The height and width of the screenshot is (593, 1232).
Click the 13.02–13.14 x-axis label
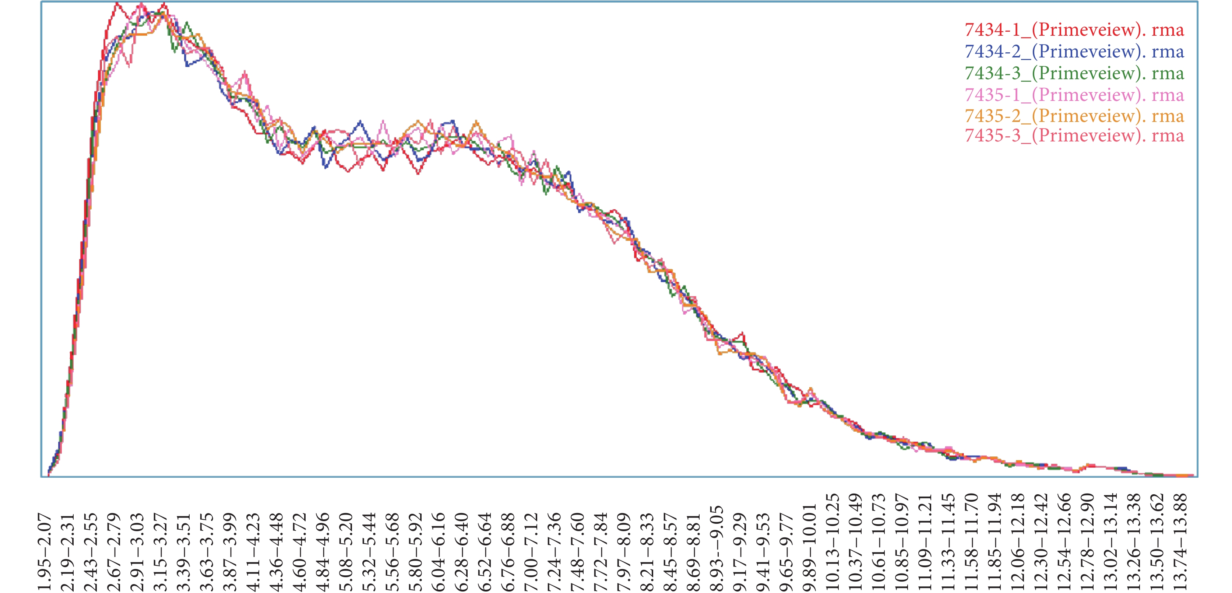(x=1110, y=542)
